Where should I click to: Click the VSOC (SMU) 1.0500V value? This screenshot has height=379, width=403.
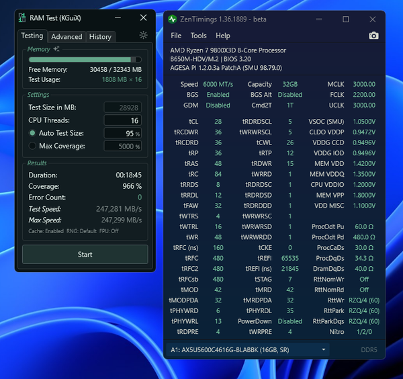(x=364, y=122)
